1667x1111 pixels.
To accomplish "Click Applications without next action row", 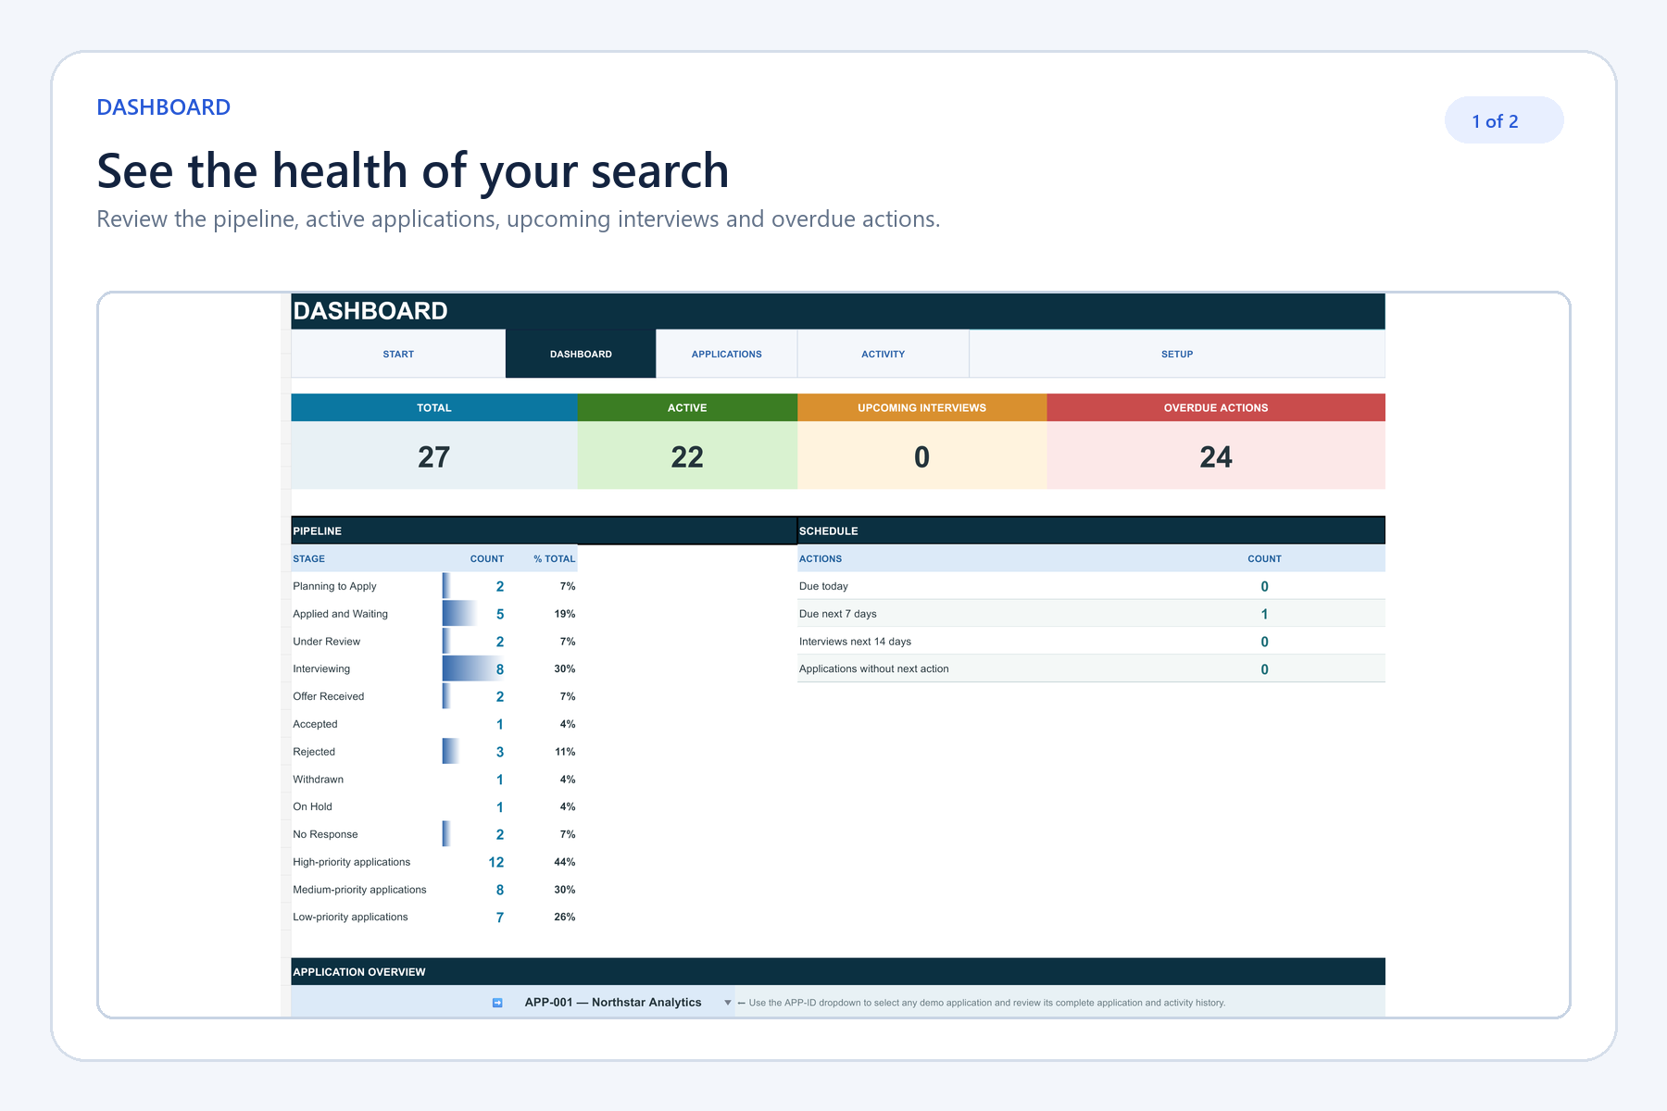I will [x=1091, y=668].
